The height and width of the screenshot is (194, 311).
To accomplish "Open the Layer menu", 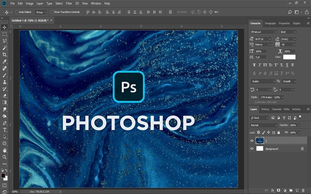I will tap(40, 3).
